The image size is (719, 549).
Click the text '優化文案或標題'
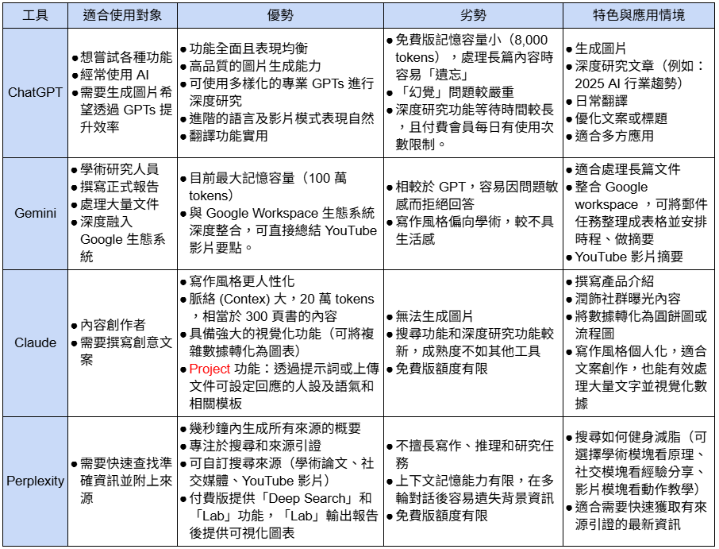[621, 118]
